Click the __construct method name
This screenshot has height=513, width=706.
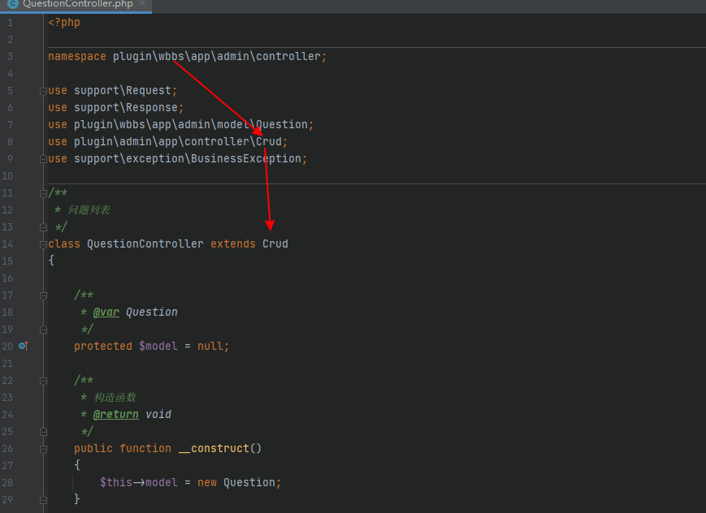tap(214, 448)
